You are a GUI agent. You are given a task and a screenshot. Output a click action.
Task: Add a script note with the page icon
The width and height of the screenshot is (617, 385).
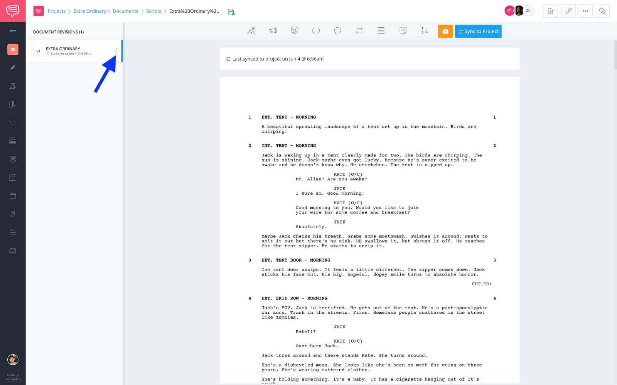(x=403, y=30)
